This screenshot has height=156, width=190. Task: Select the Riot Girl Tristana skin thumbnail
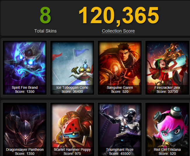(x=167, y=129)
